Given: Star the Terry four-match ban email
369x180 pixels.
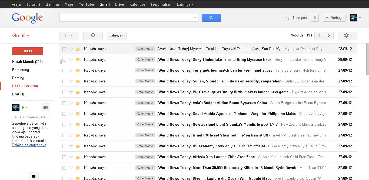Looking at the screenshot, I should click(x=71, y=70).
